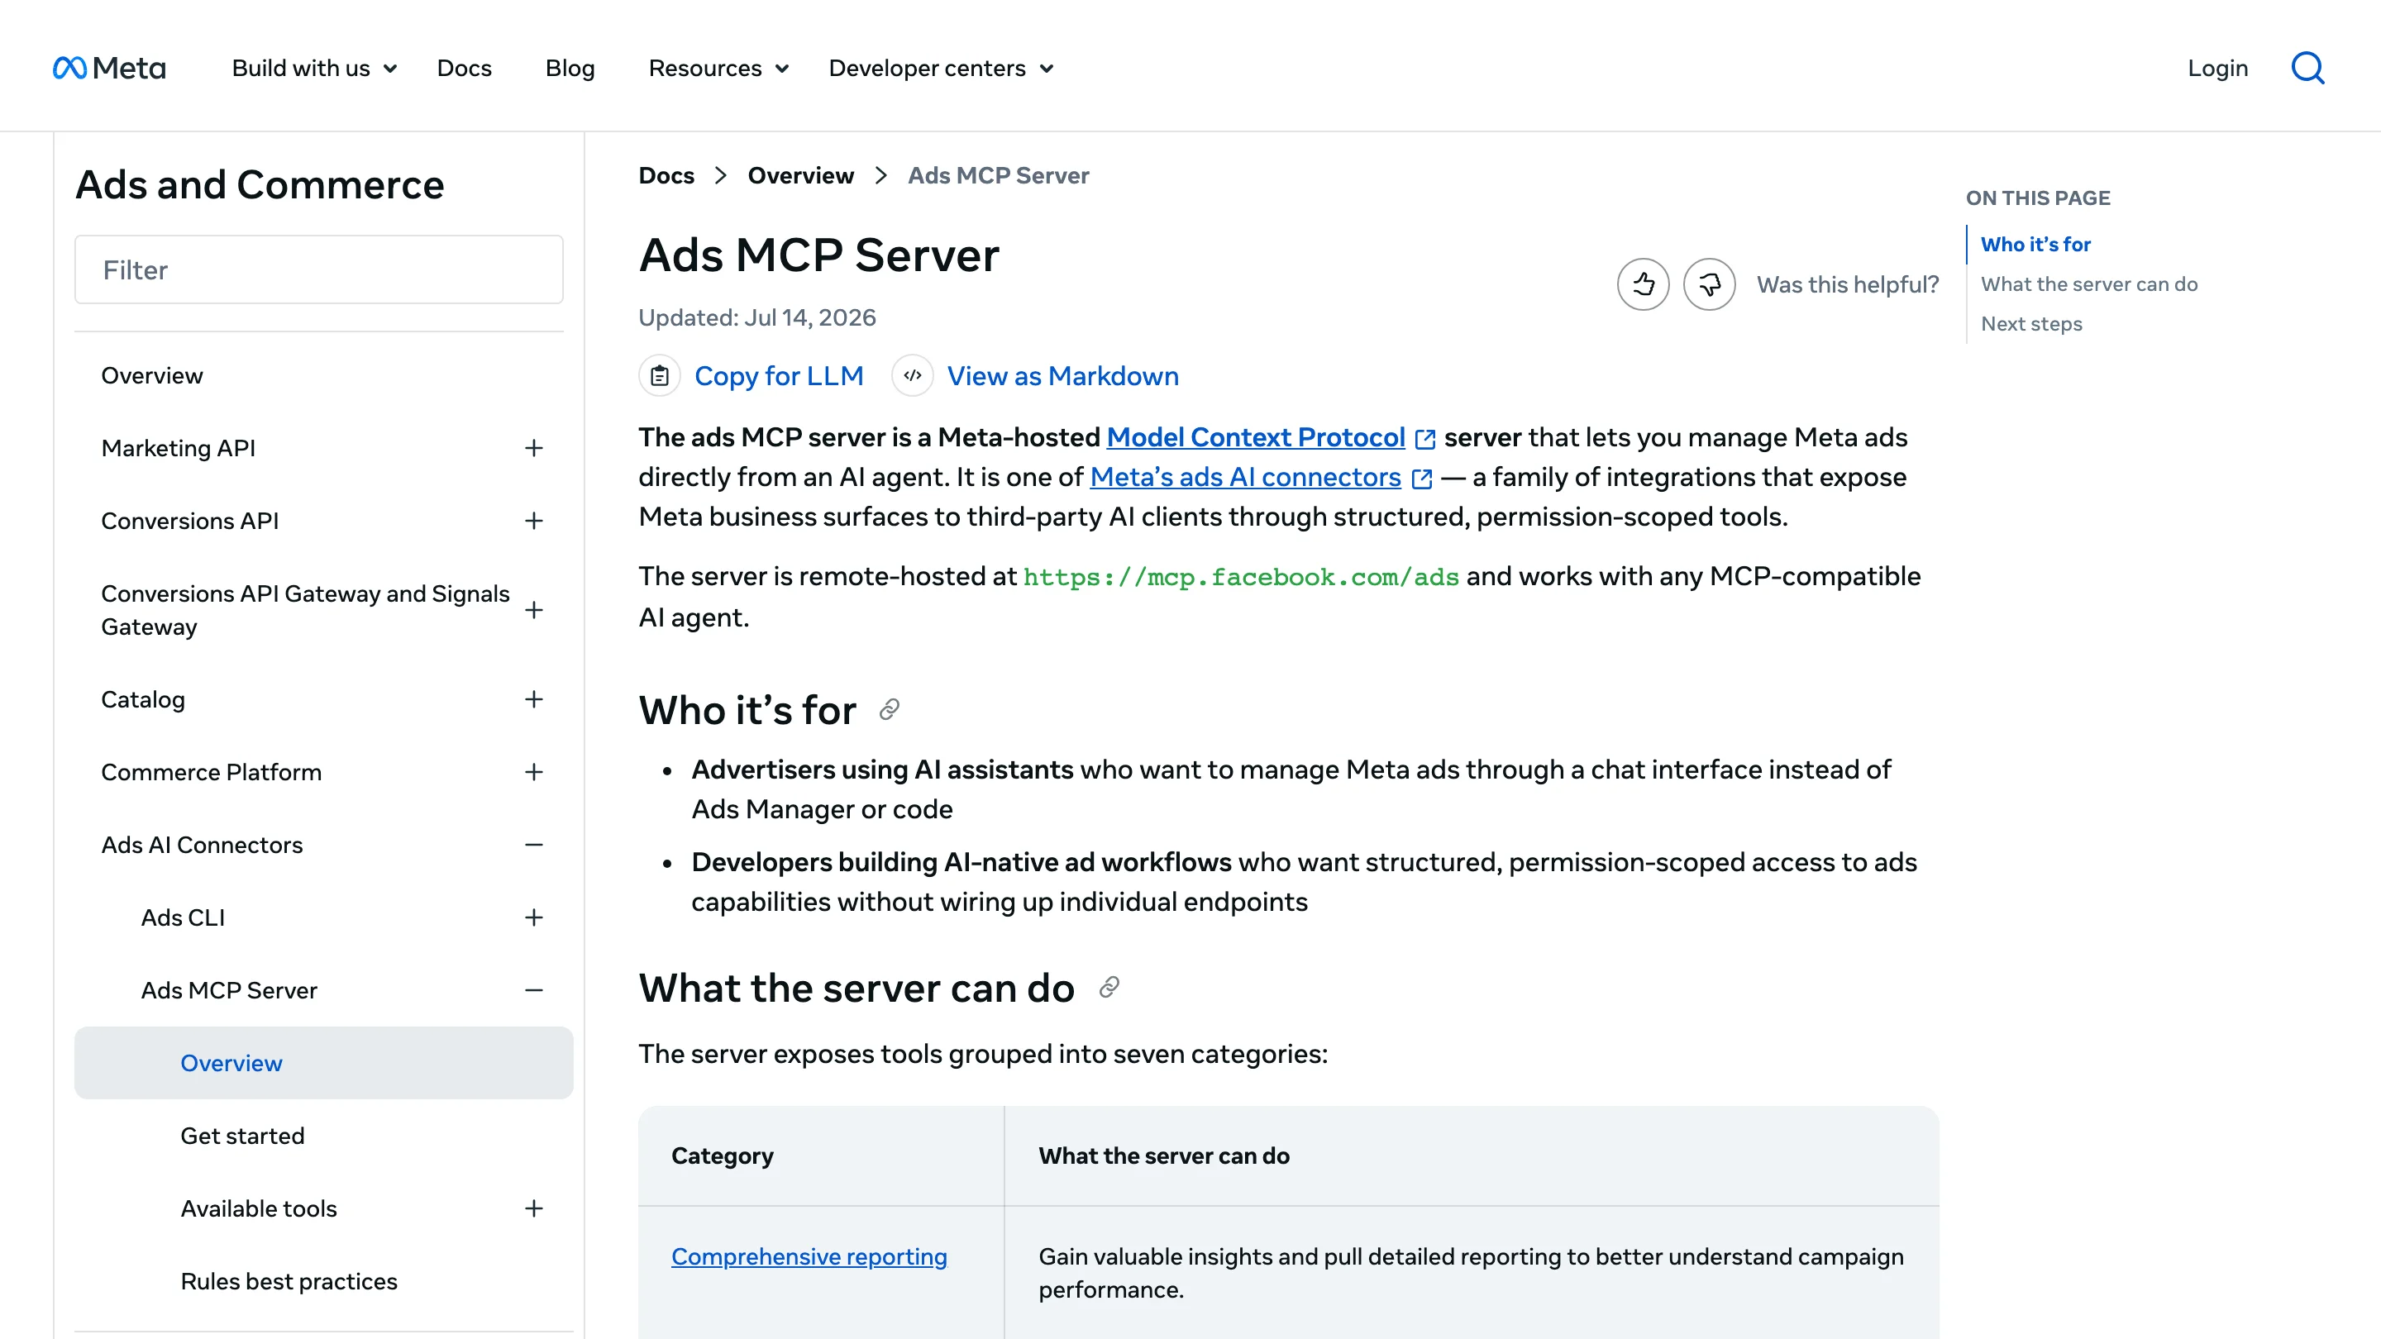Copy anchor link for Who it's for

point(890,710)
